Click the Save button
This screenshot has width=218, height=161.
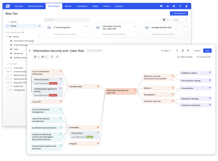(207, 51)
